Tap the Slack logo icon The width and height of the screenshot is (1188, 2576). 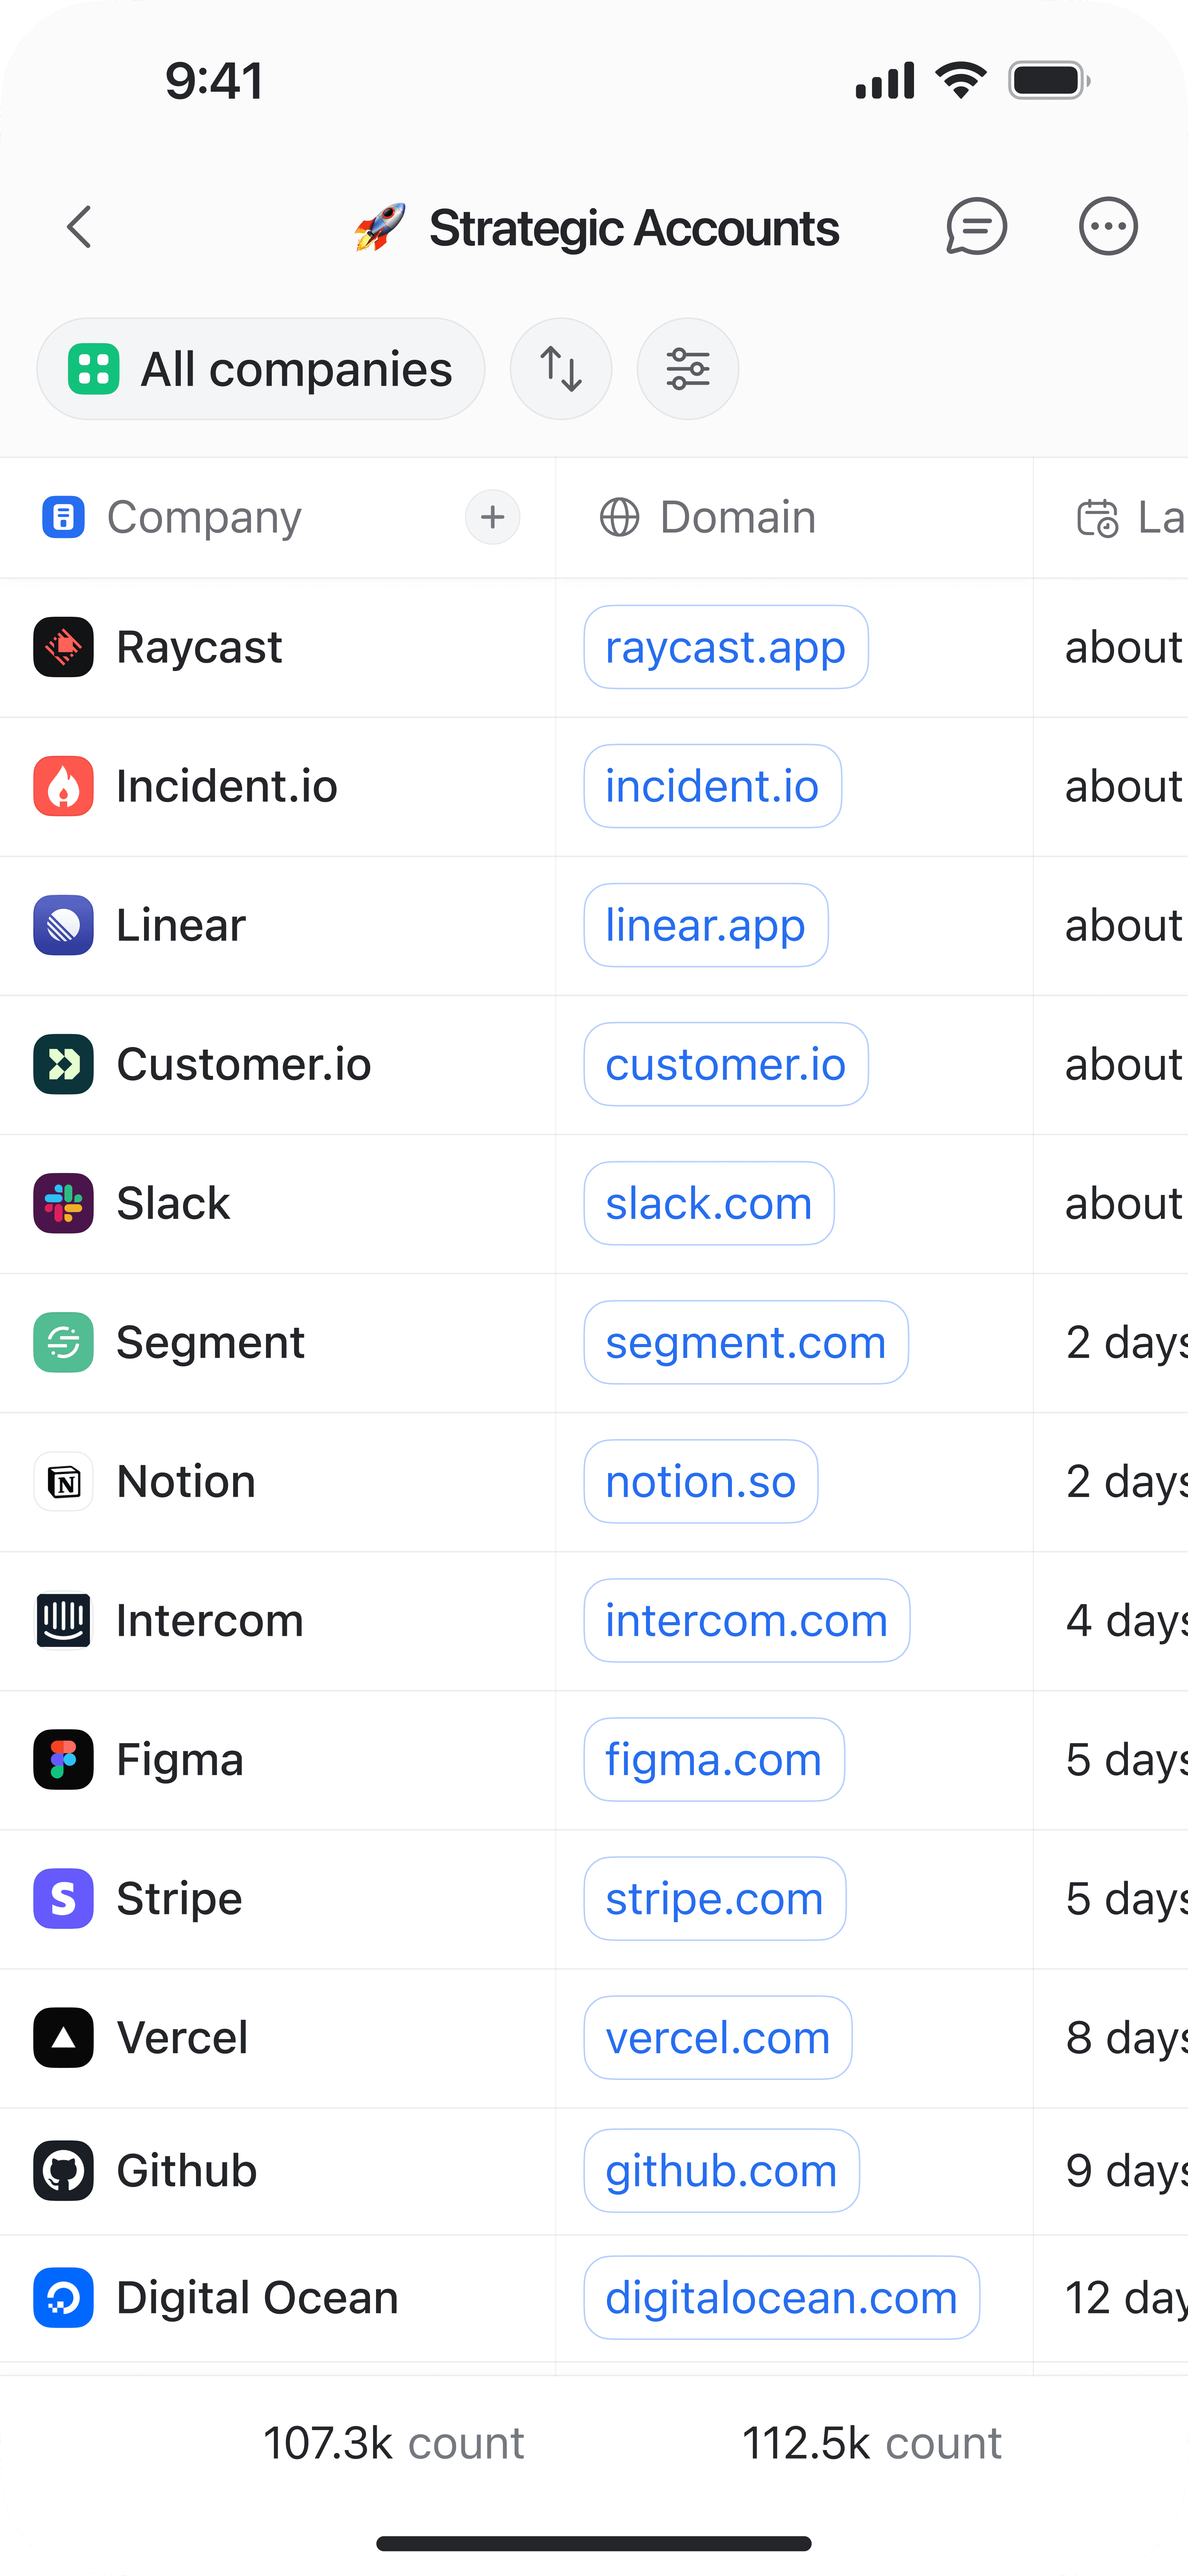(64, 1203)
